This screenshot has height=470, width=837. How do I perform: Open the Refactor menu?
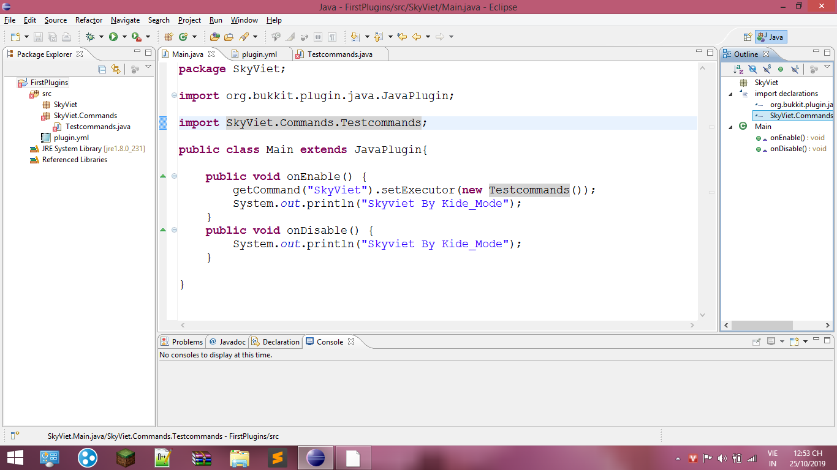click(x=89, y=20)
